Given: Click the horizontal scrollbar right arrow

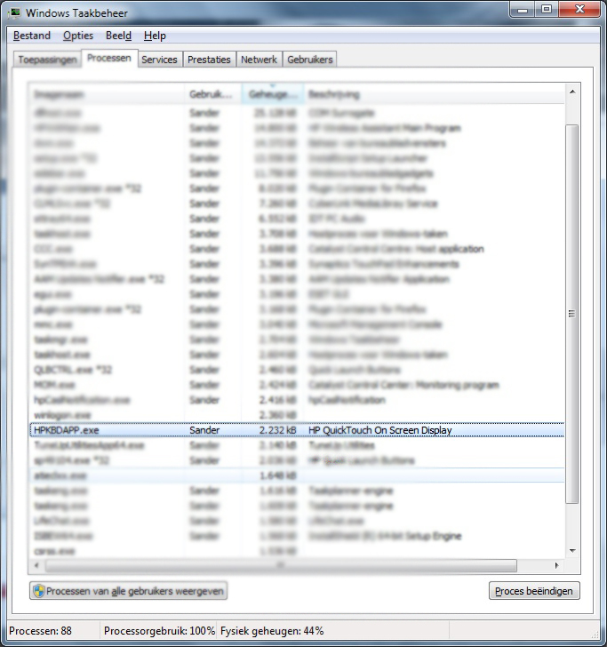Looking at the screenshot, I should (556, 565).
